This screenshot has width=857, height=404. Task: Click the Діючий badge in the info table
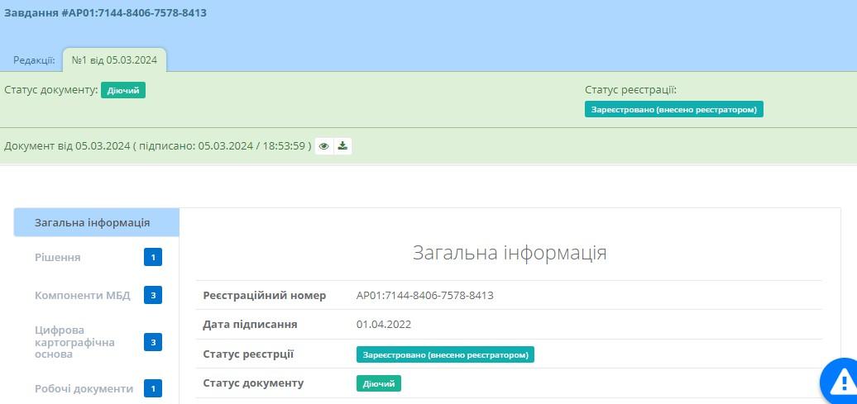379,383
